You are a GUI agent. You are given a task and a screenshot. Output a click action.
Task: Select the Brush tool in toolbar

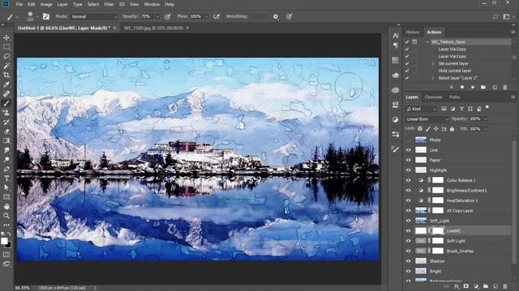pyautogui.click(x=6, y=103)
